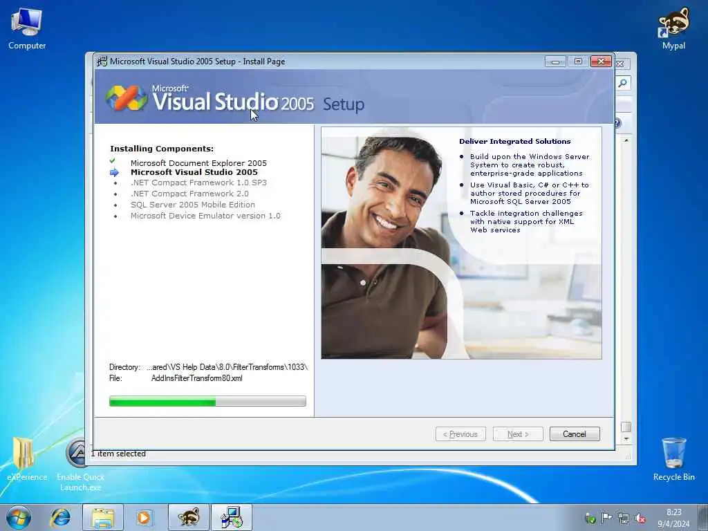Select '.NET Compact Framework 2.0' entry
708x531 pixels.
pyautogui.click(x=189, y=194)
